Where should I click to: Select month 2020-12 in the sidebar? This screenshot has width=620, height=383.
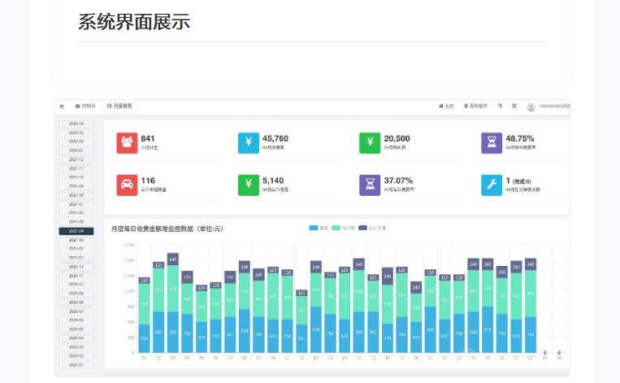(x=76, y=267)
